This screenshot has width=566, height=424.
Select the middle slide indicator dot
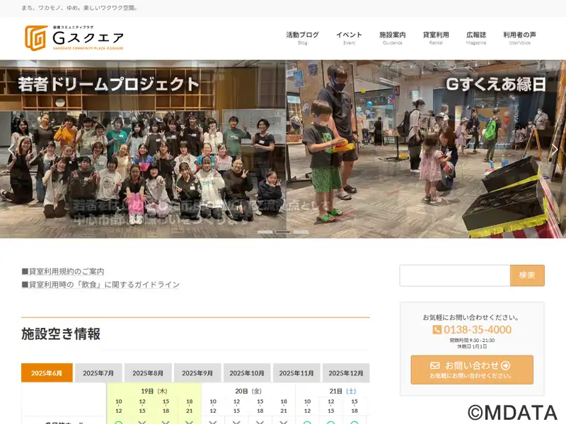coord(283,232)
